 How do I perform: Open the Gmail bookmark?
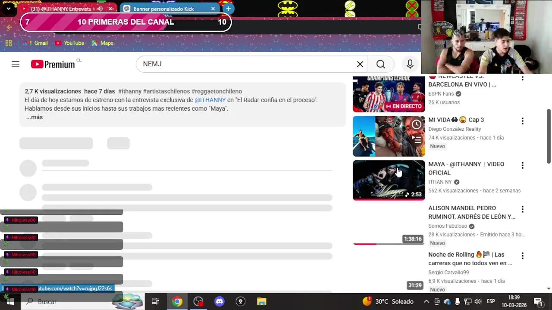(36, 43)
